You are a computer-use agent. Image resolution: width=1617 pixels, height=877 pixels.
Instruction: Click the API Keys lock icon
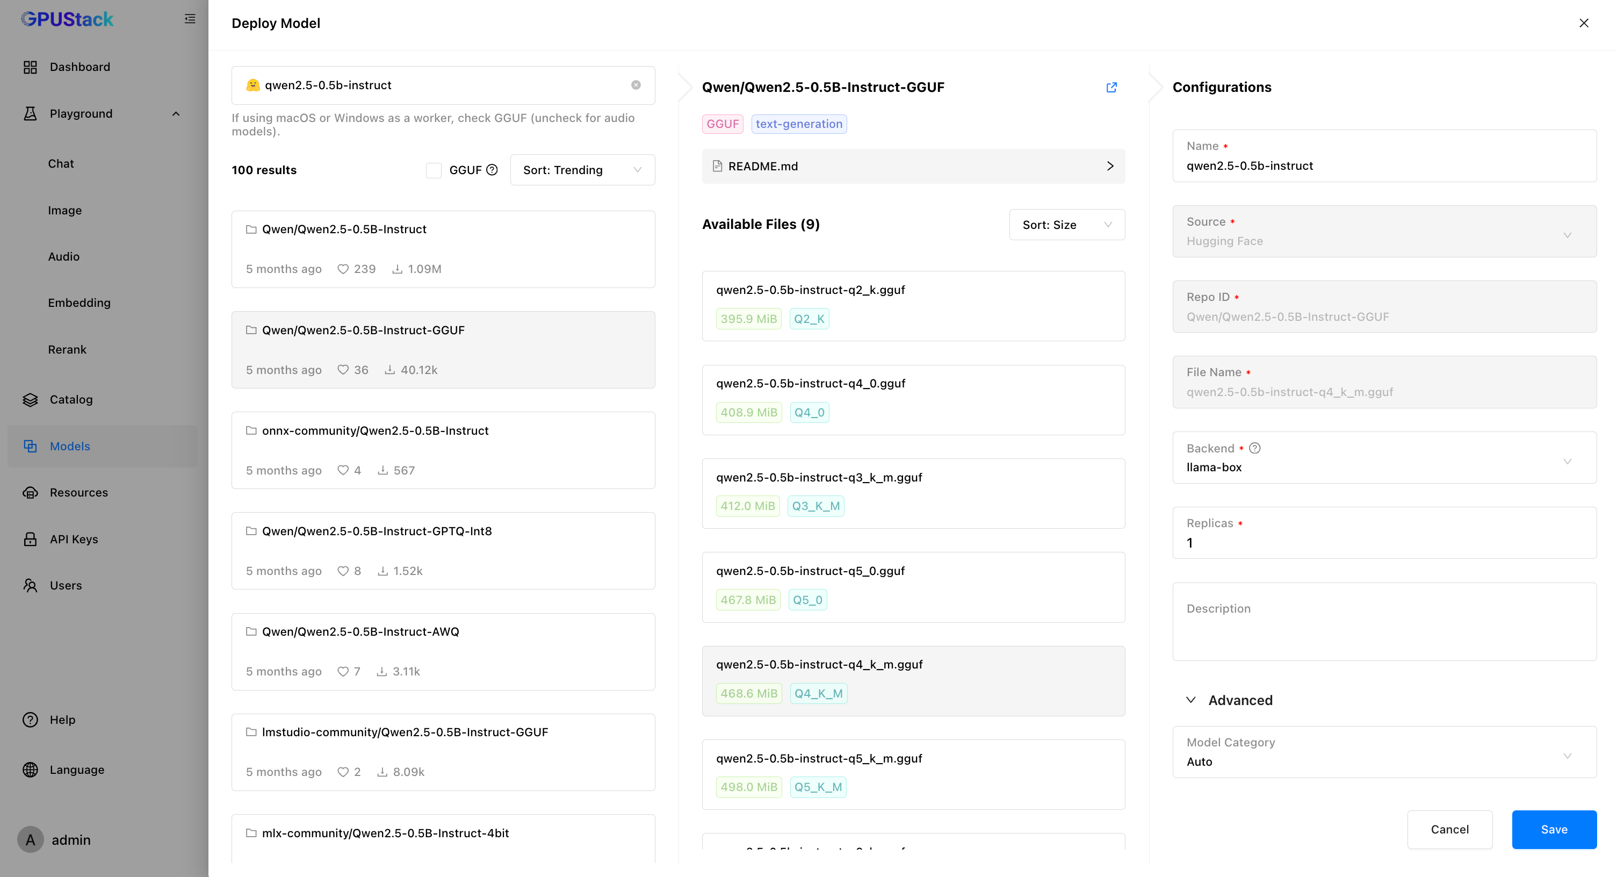(30, 538)
